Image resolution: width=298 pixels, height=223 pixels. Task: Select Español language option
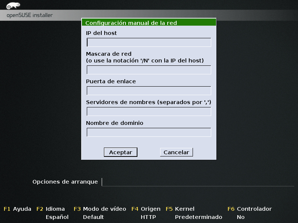[57, 217]
